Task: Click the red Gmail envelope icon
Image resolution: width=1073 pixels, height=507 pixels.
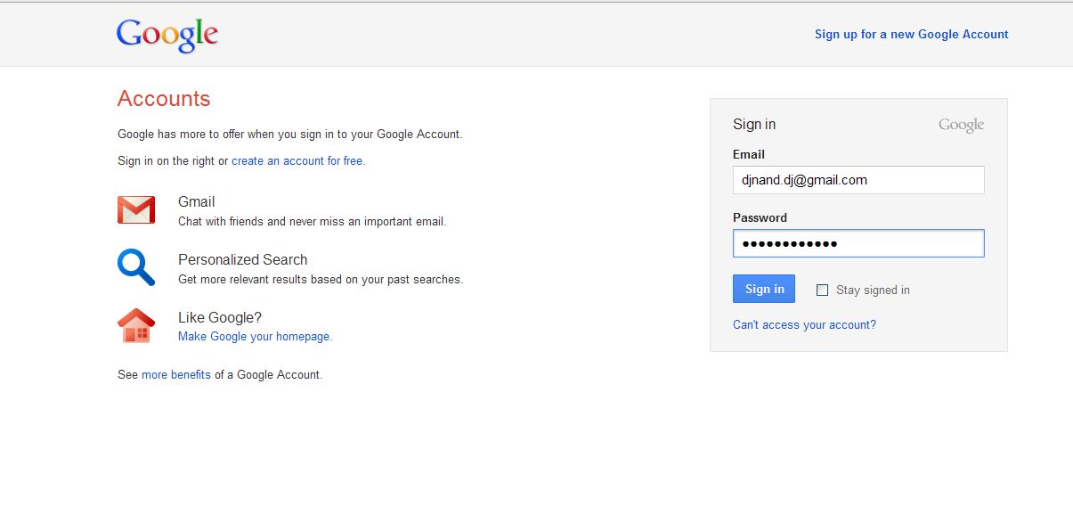Action: [136, 210]
